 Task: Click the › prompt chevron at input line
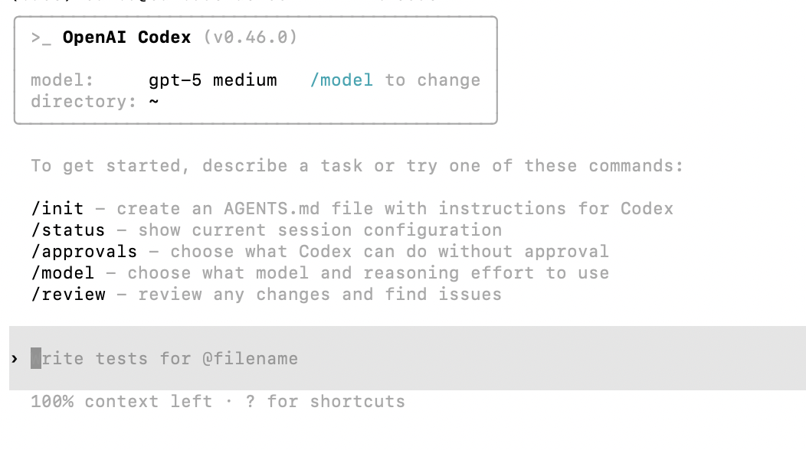(15, 358)
